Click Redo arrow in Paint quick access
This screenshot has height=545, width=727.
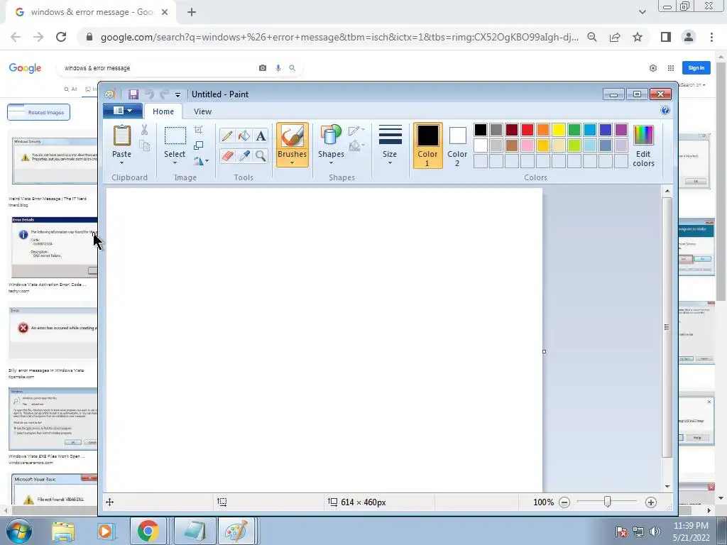(164, 94)
